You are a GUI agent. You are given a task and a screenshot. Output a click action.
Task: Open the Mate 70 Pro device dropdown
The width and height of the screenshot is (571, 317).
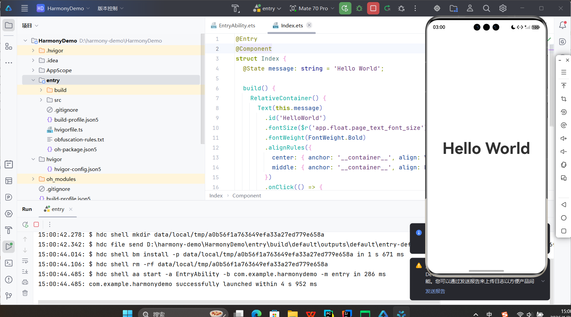(312, 8)
